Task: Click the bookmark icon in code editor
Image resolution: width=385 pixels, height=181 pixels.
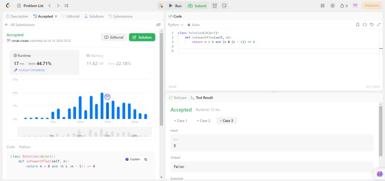Action: click(x=358, y=25)
